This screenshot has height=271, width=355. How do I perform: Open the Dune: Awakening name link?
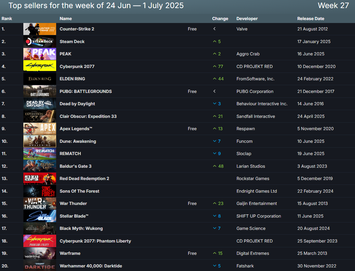[x=78, y=141]
